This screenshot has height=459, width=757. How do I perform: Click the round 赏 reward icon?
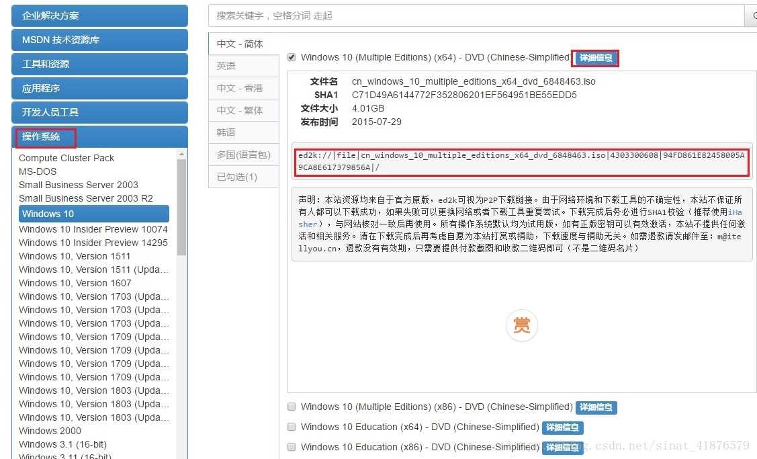point(521,325)
